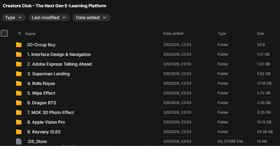
Task: Click the MGK 3D Photo Effect folder icon
Action: (19, 112)
